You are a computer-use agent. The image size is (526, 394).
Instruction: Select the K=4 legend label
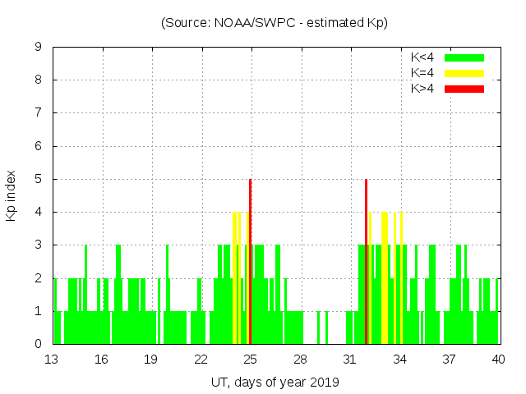point(423,73)
